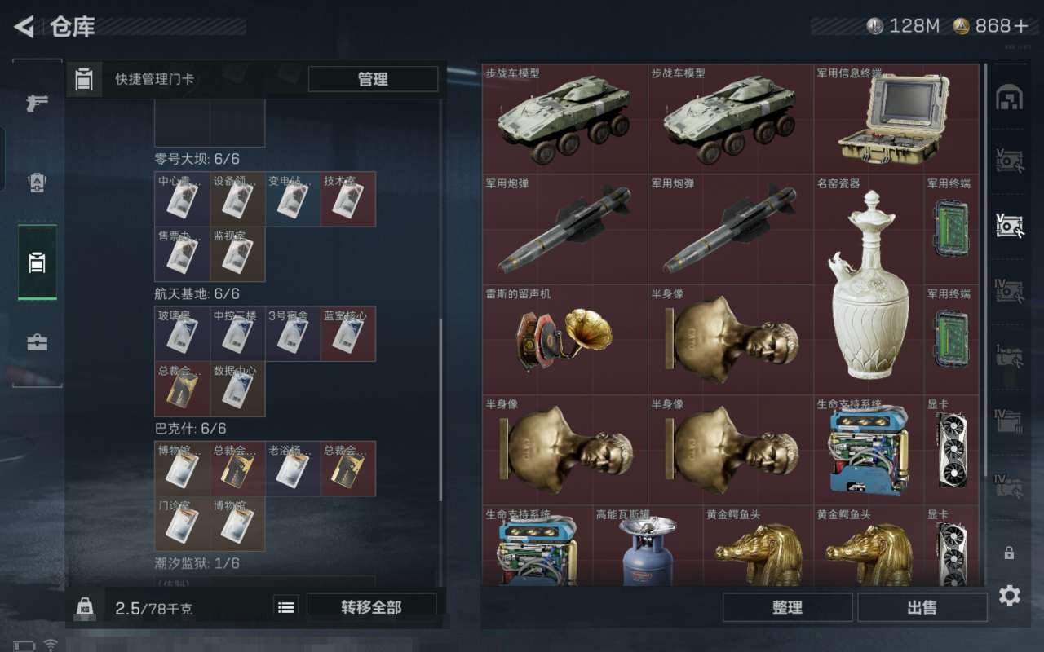Go back using the arrow beside 仓库
Screen dimensions: 1044x652
coord(24,27)
